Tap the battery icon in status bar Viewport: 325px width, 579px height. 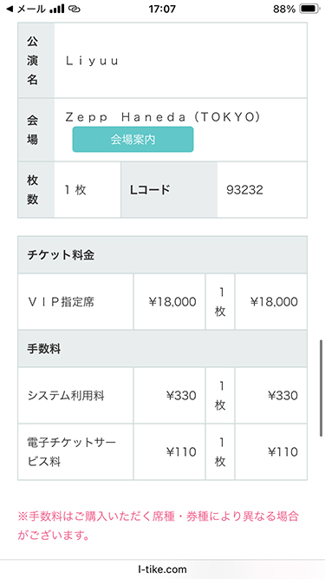[x=309, y=9]
